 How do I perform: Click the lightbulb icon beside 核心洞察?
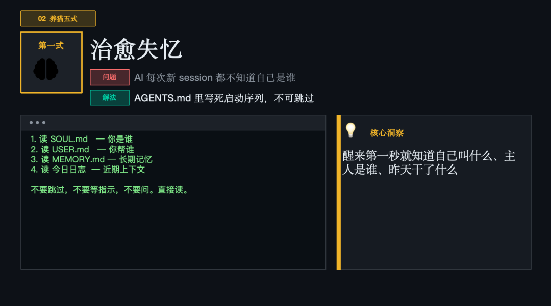pos(350,130)
